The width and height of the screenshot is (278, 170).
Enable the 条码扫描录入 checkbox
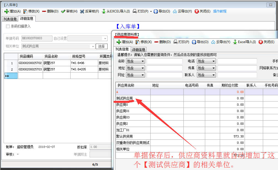[8, 26]
